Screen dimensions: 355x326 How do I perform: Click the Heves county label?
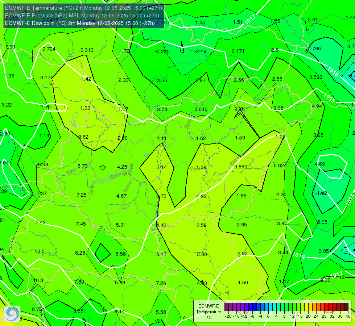[x=190, y=122]
